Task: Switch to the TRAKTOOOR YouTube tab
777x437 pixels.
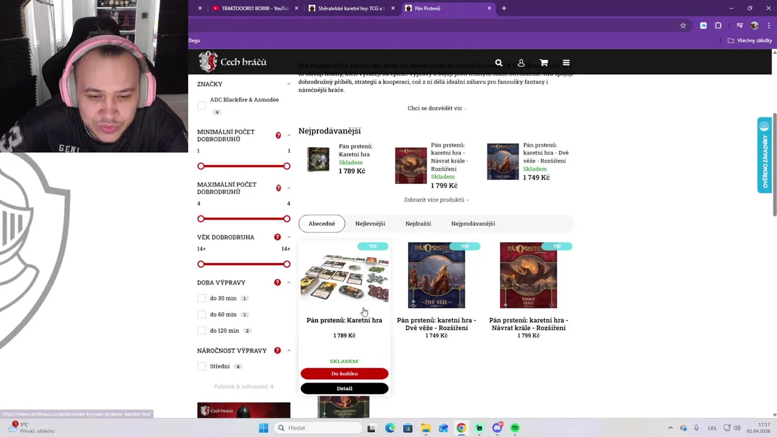Action: click(x=255, y=8)
